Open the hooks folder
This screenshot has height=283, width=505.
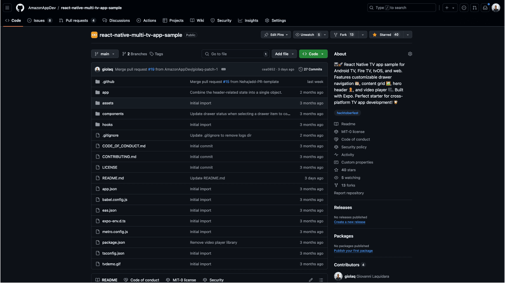click(x=107, y=125)
